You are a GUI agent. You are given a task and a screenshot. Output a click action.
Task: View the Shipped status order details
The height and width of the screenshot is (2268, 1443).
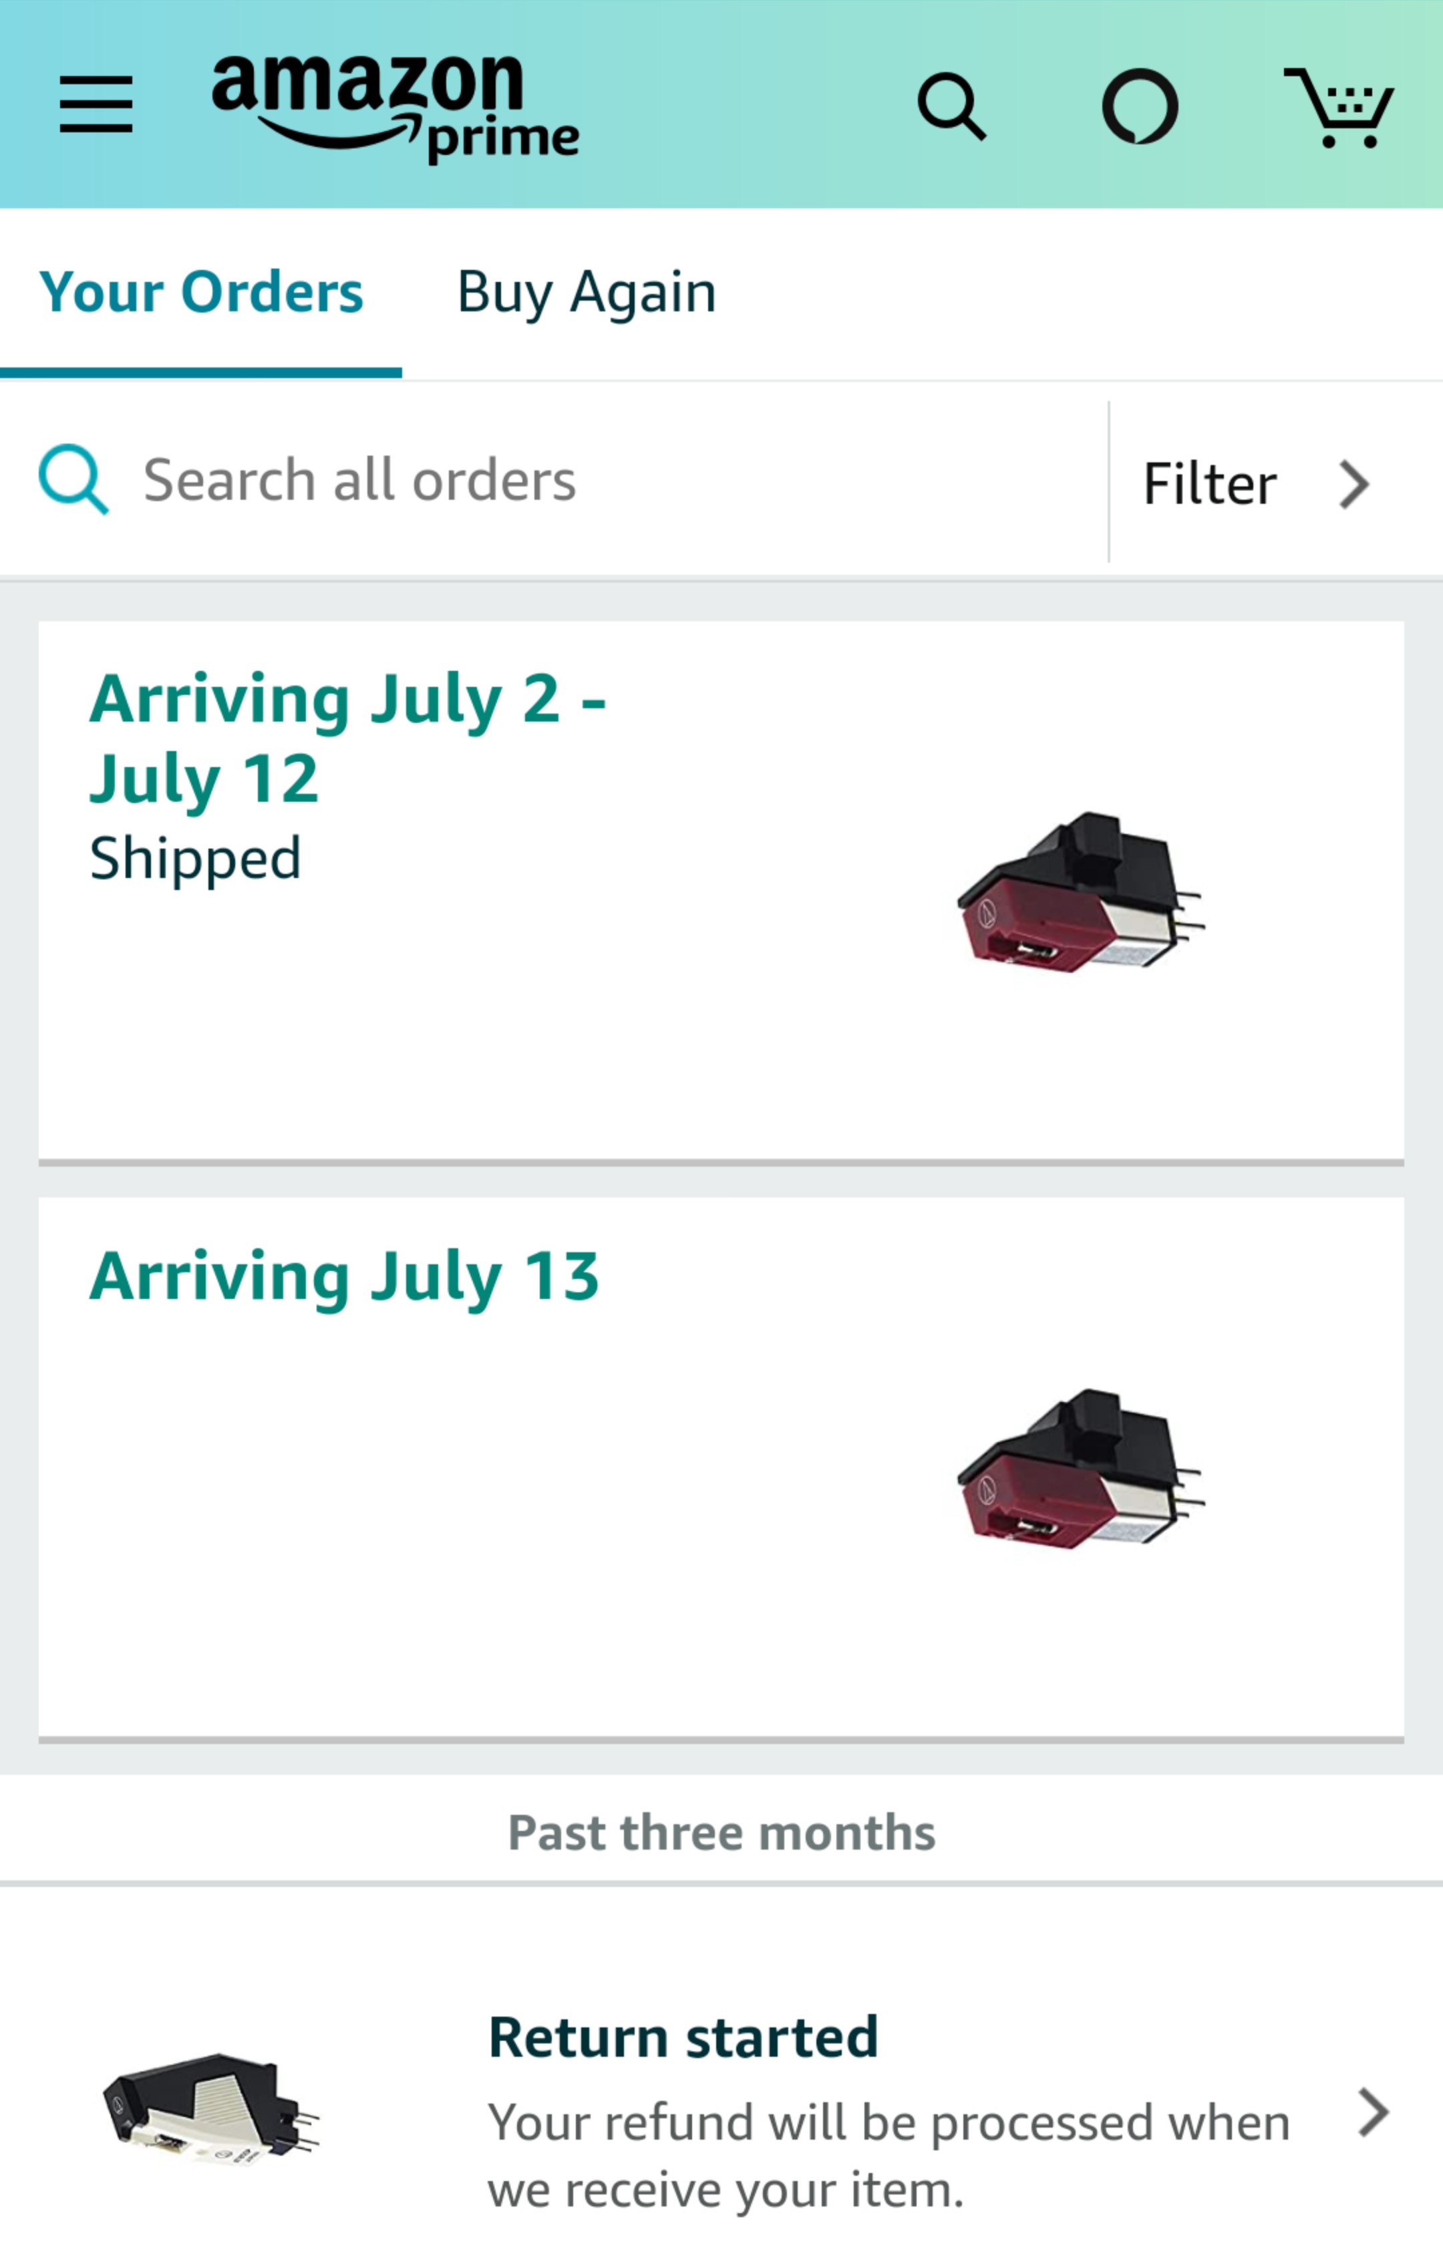coord(195,858)
